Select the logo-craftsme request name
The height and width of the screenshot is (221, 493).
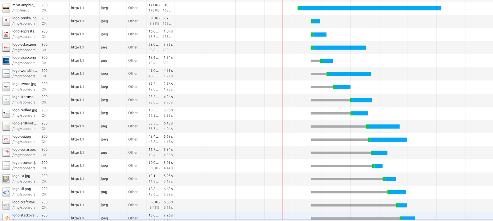[x=25, y=202]
